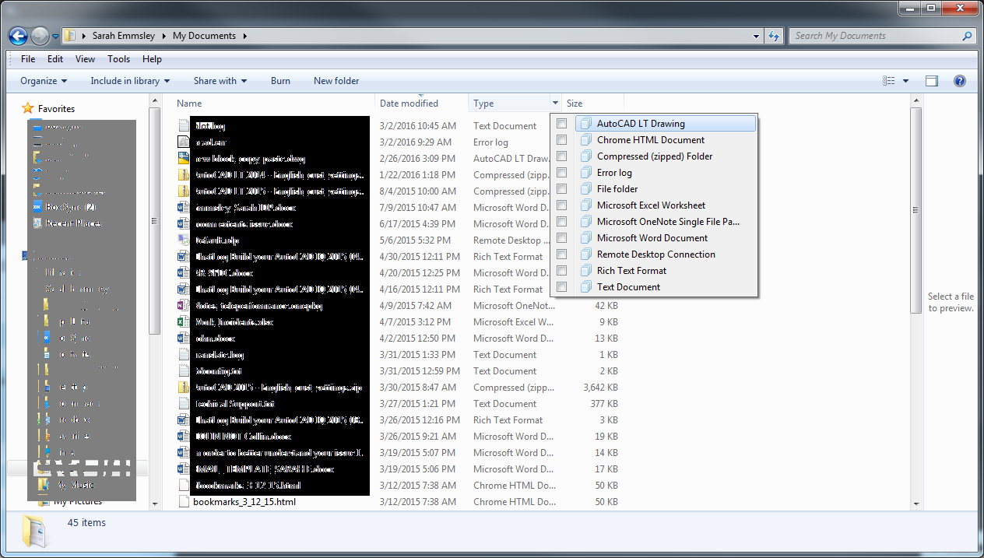
Task: Click the icon of bookmarks_3_12_15.html
Action: tap(184, 502)
